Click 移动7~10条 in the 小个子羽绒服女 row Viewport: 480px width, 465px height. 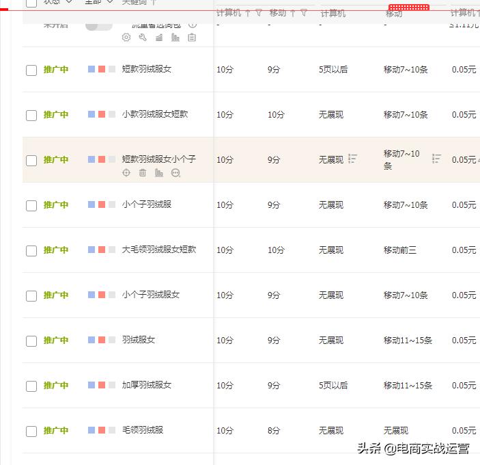(406, 295)
